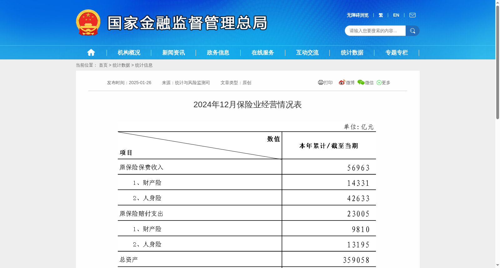The height and width of the screenshot is (268, 500).
Task: Click the scrollbar up arrow
Action: (x=497, y=3)
